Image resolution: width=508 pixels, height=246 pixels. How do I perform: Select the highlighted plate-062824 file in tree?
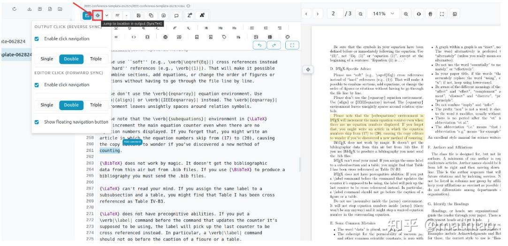coord(17,54)
